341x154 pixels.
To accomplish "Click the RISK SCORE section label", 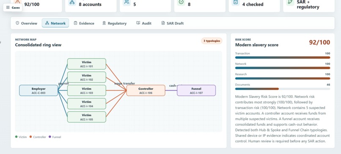I will coord(243,40).
